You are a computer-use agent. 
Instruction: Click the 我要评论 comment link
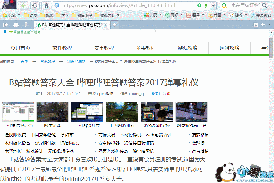pyautogui.click(x=158, y=94)
